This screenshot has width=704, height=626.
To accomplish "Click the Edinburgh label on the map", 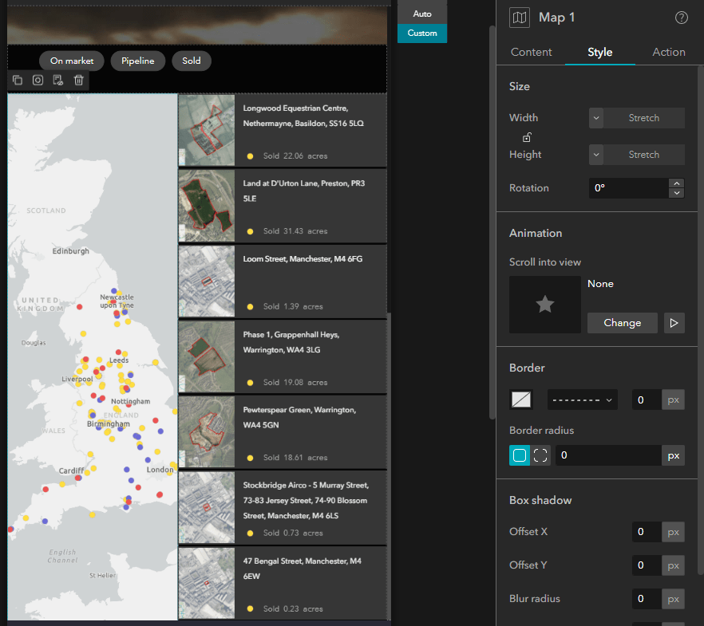I will tap(70, 251).
